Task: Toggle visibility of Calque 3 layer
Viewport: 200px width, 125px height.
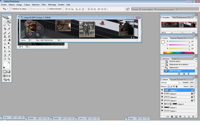Action: [162, 104]
